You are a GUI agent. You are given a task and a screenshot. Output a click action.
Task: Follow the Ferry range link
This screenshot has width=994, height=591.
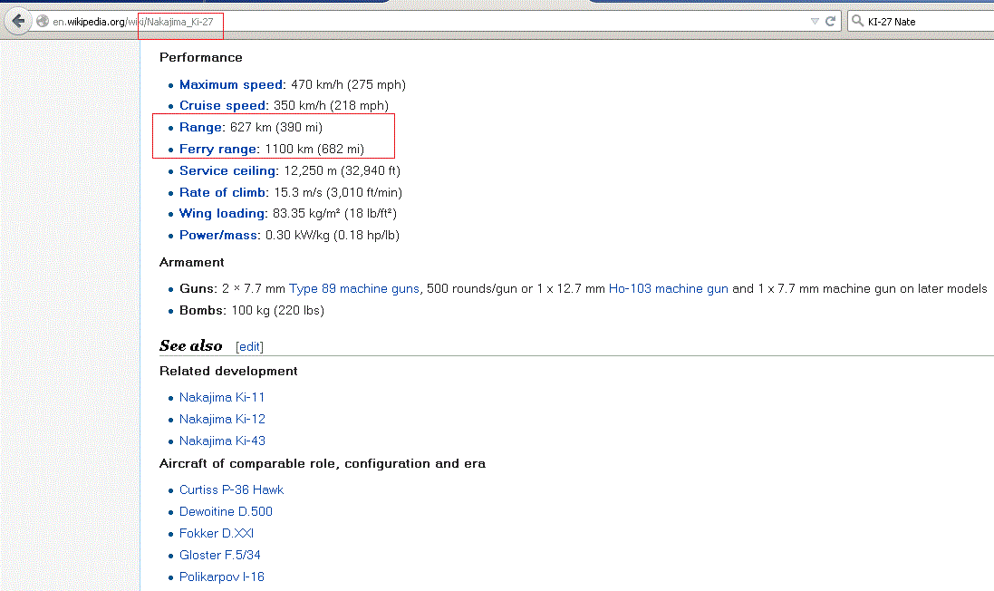218,149
